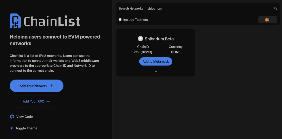Click the ChainList title text
The height and width of the screenshot is (139, 282).
point(52,21)
